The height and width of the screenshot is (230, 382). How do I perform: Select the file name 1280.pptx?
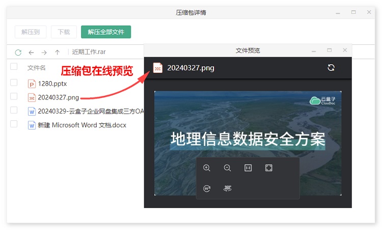pos(52,84)
